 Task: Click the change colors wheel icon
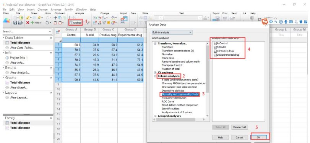113,23
